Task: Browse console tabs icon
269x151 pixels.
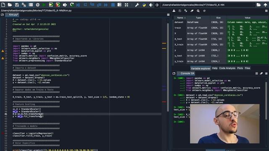Action: [x=174, y=73]
